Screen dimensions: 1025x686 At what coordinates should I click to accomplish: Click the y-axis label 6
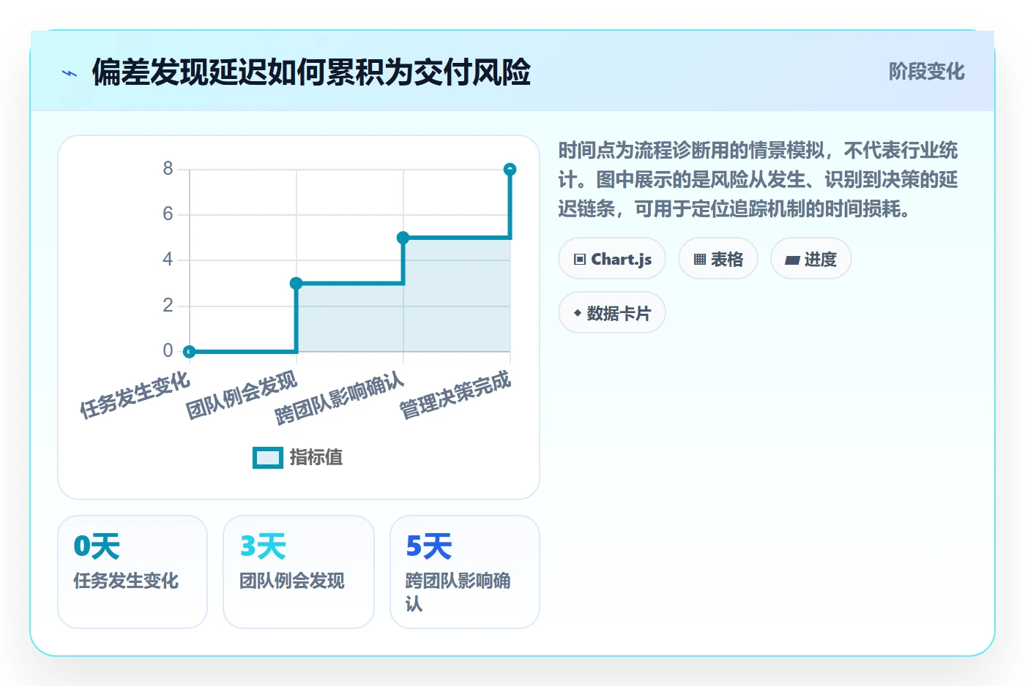[168, 214]
